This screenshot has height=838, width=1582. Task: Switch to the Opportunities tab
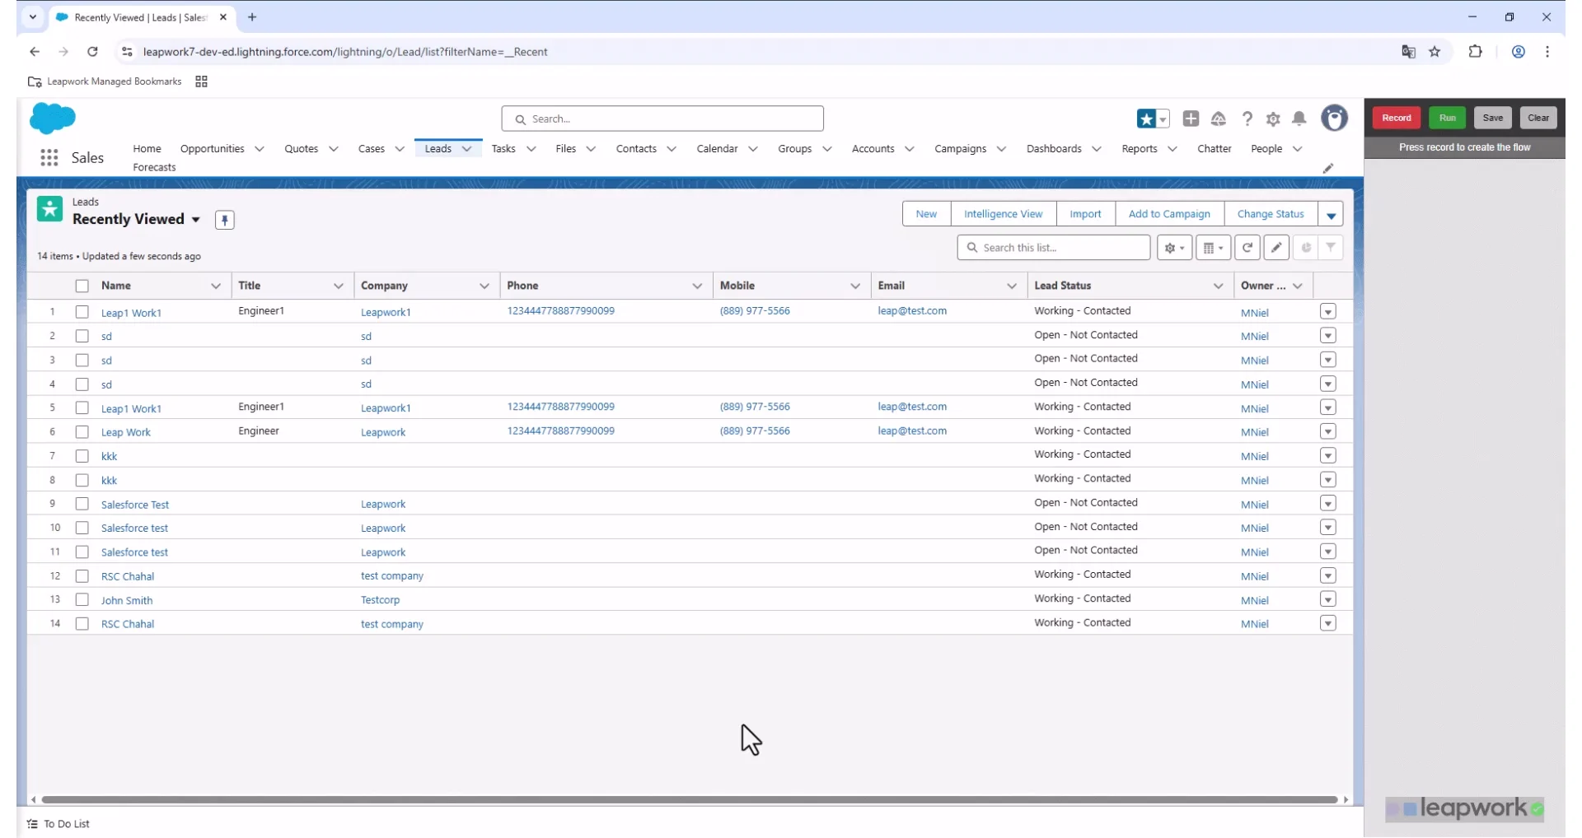(212, 149)
